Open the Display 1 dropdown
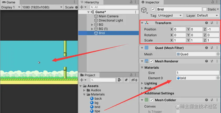Image resolution: width=221 pixels, height=113 pixels. click(11, 7)
